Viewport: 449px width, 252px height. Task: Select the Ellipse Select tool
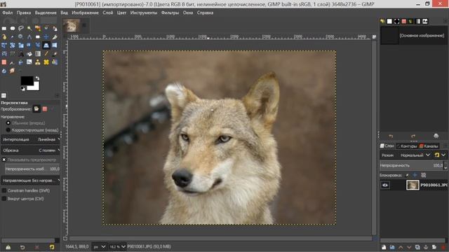tap(13, 28)
